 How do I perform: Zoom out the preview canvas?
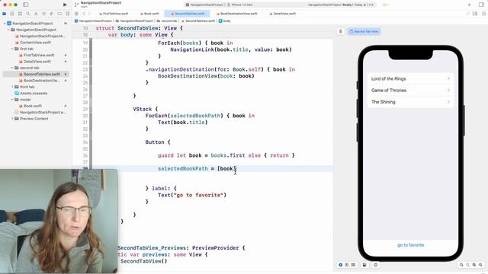click(461, 265)
